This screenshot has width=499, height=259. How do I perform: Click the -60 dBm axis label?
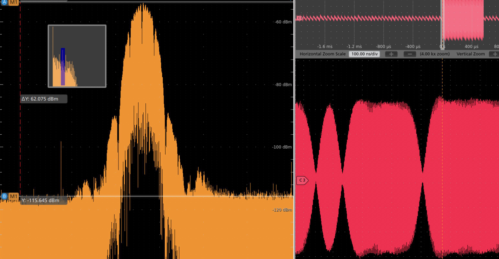pos(283,22)
